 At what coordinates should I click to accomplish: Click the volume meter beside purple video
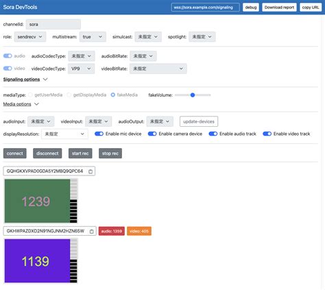coord(73,261)
